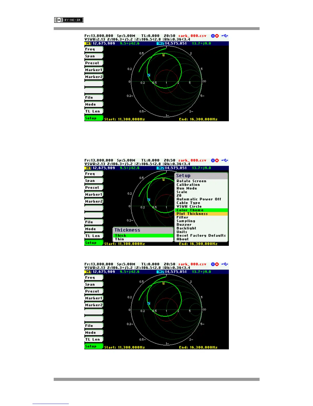The width and height of the screenshot is (313, 406).
Task: Open the Backlight setting in the Setup menu
Action: (186, 228)
